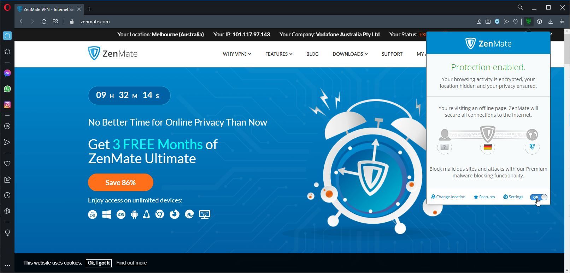Click the Edge browser icon
The width and height of the screenshot is (570, 273).
[x=189, y=214]
